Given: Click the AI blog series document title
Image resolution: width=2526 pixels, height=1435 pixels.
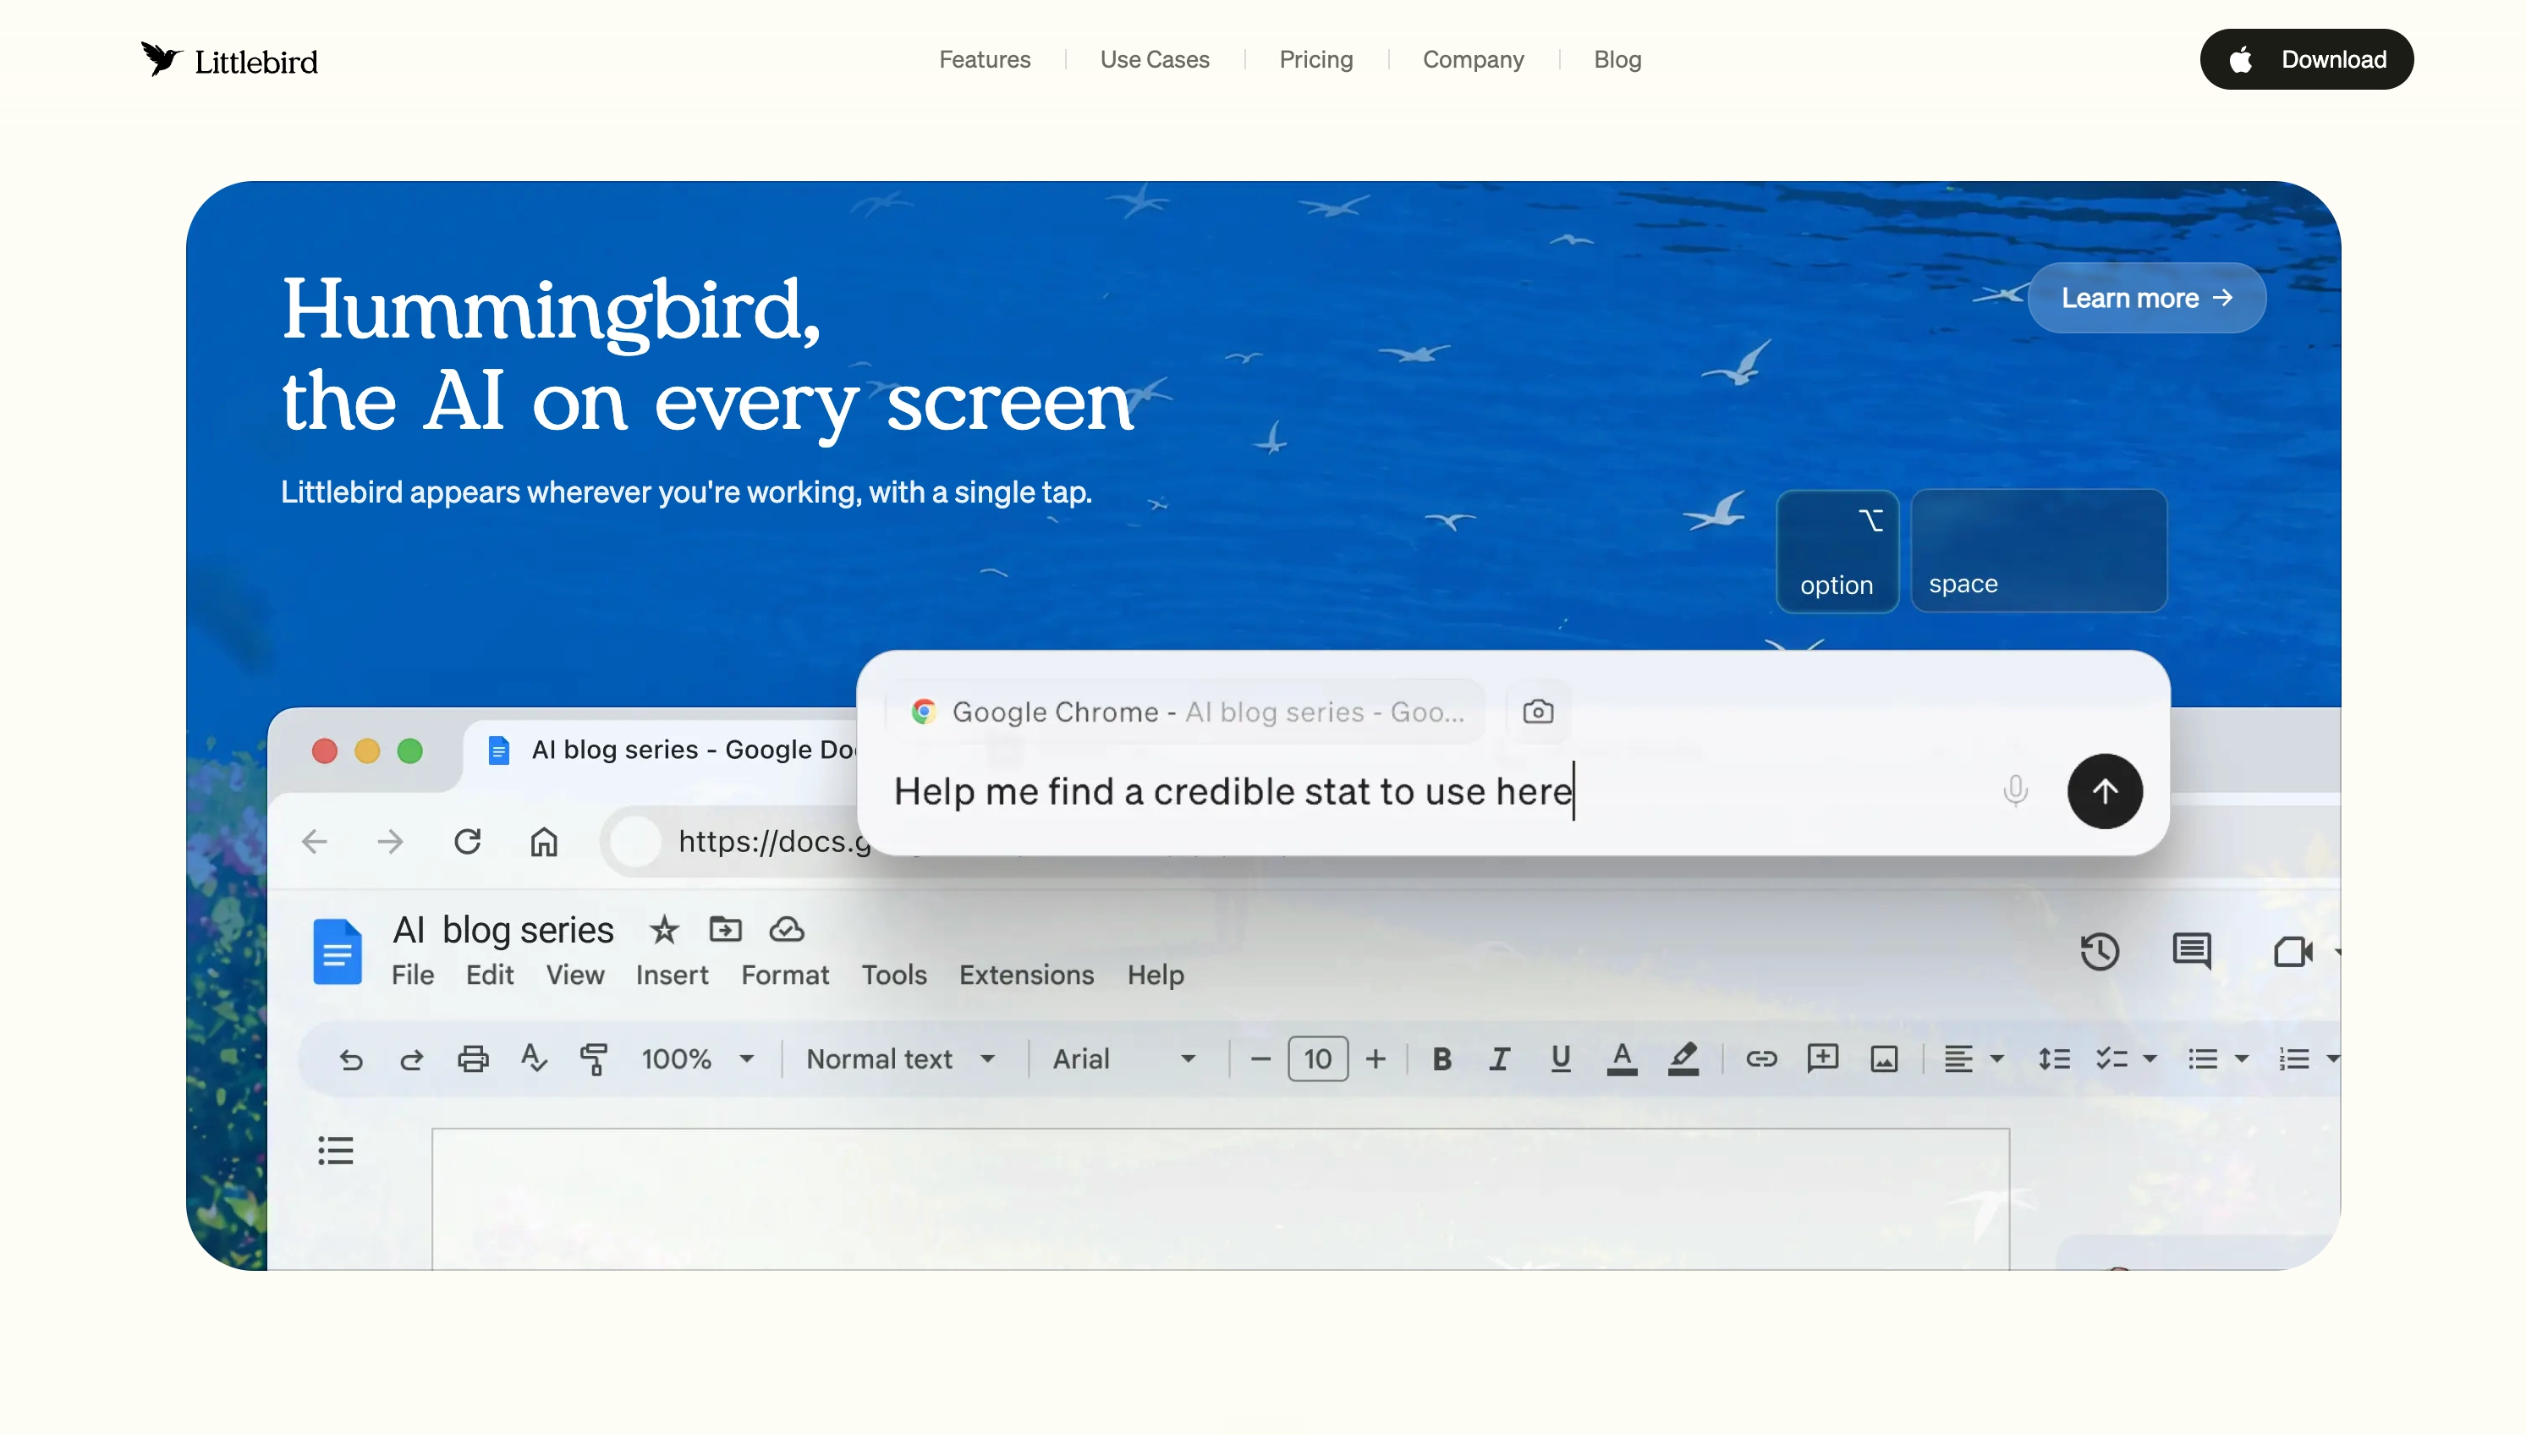Looking at the screenshot, I should (x=502, y=929).
